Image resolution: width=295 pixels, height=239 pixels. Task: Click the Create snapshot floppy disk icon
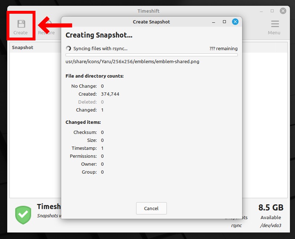tap(21, 24)
